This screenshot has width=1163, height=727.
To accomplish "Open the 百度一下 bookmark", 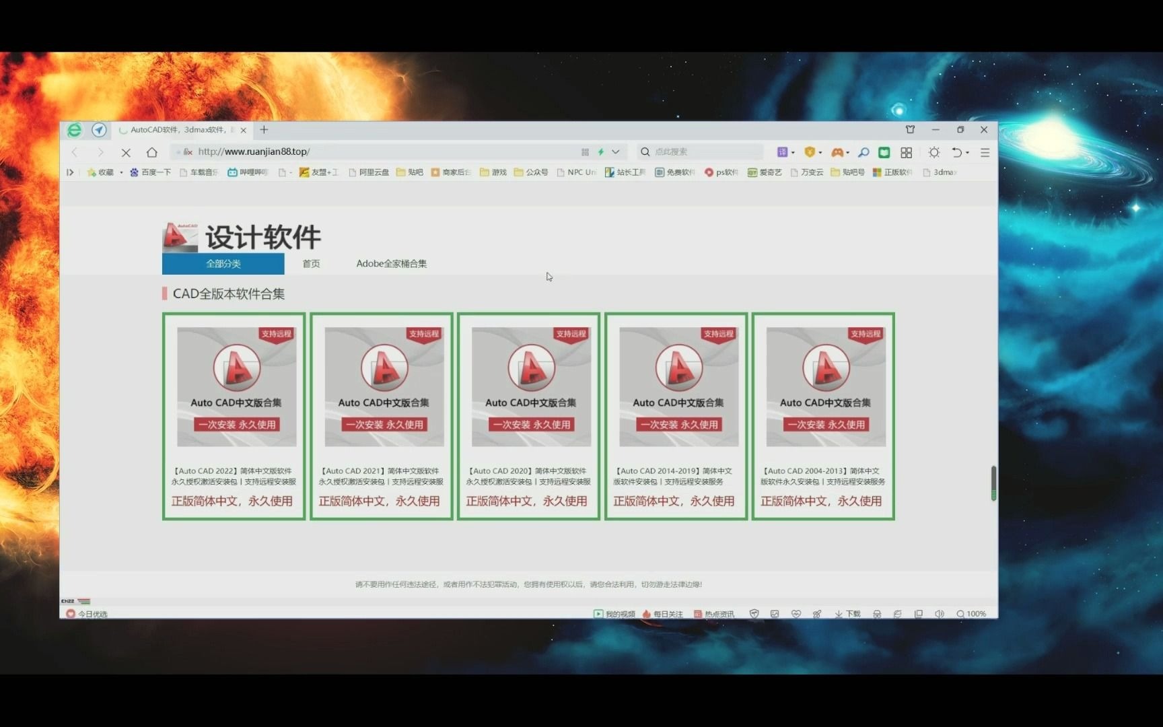I will [x=150, y=172].
